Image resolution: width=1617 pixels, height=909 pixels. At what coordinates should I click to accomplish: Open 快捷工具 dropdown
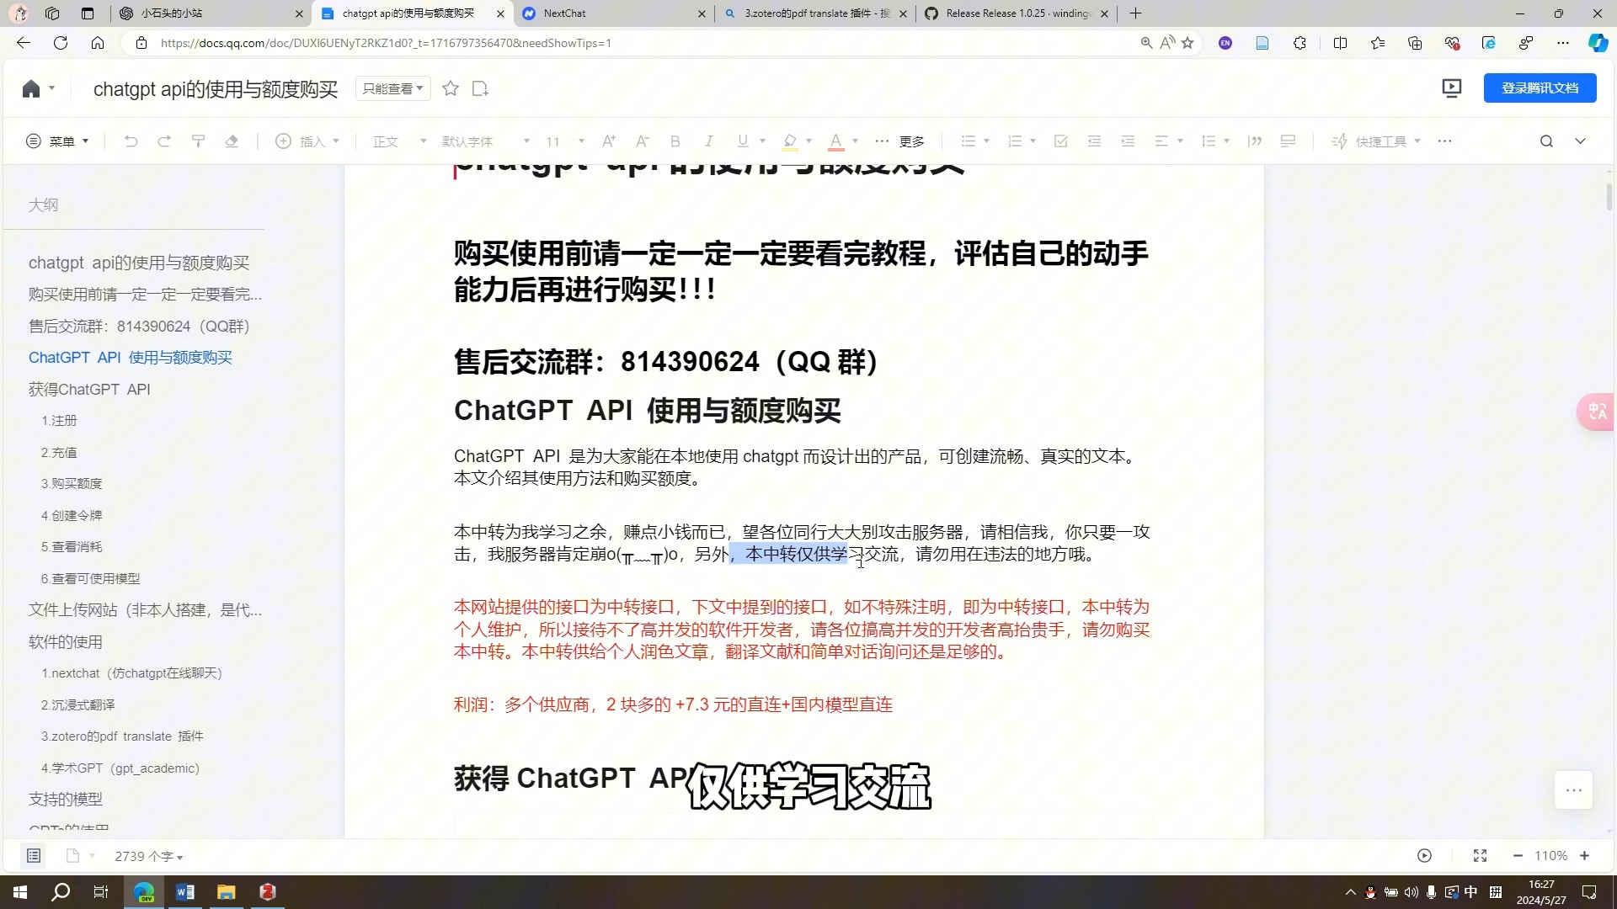point(1376,141)
